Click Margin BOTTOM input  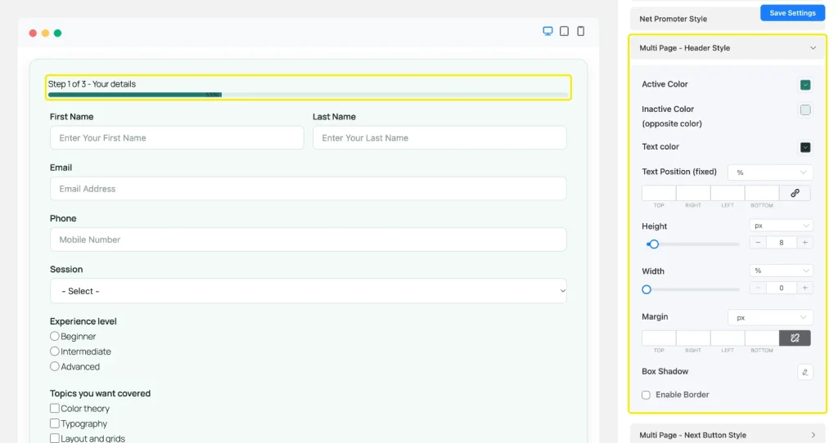click(762, 338)
